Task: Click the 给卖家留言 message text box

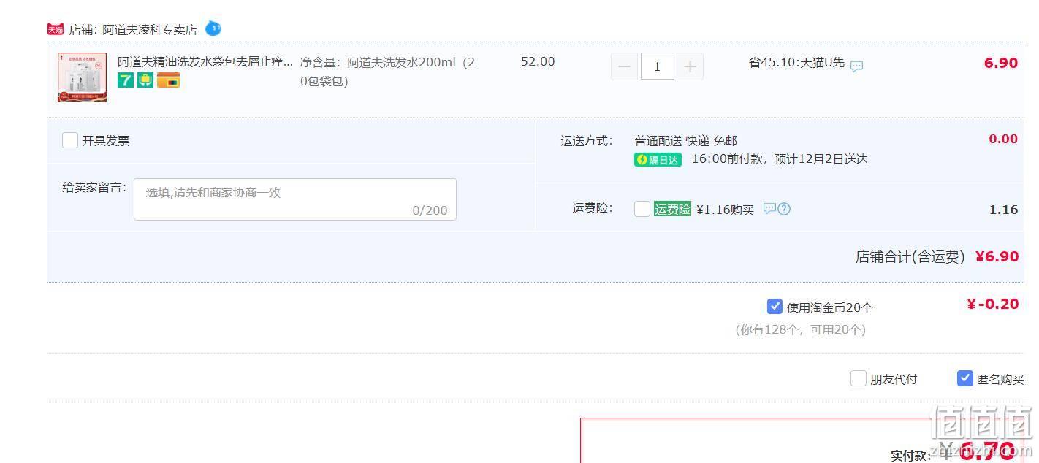Action: pos(295,199)
